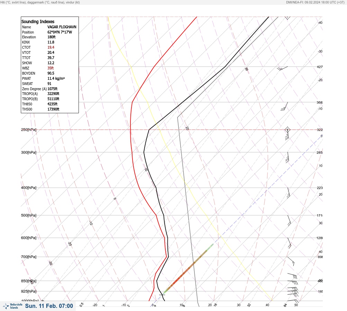Select the wind barb at 400 hPa

coord(289,193)
